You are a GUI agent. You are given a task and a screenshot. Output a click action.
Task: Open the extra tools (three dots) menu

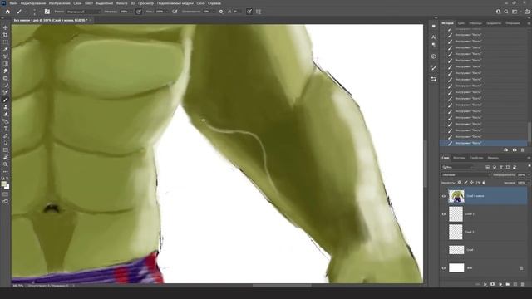tap(6, 172)
